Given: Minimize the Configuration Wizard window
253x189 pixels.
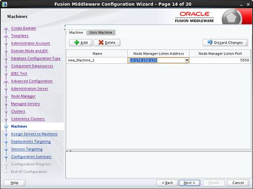Looking at the screenshot, I should [x=241, y=5].
